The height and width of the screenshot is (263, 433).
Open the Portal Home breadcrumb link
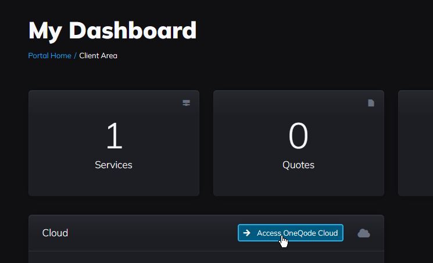49,56
